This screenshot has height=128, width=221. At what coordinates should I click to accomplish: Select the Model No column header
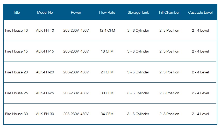click(45, 12)
